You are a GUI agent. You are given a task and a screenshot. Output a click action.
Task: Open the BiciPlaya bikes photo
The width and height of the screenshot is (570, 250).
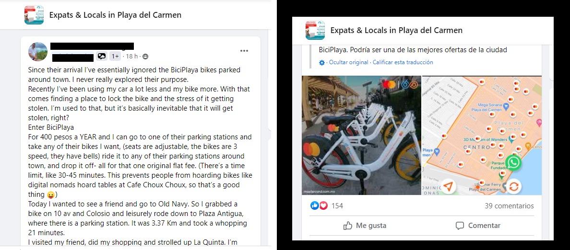point(361,135)
